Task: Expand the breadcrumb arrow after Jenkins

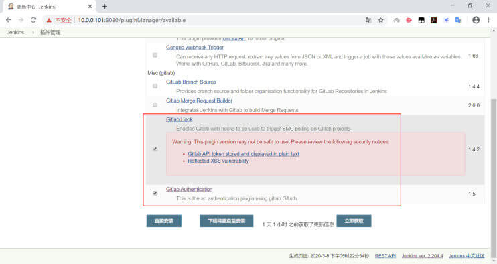Action: (33, 32)
